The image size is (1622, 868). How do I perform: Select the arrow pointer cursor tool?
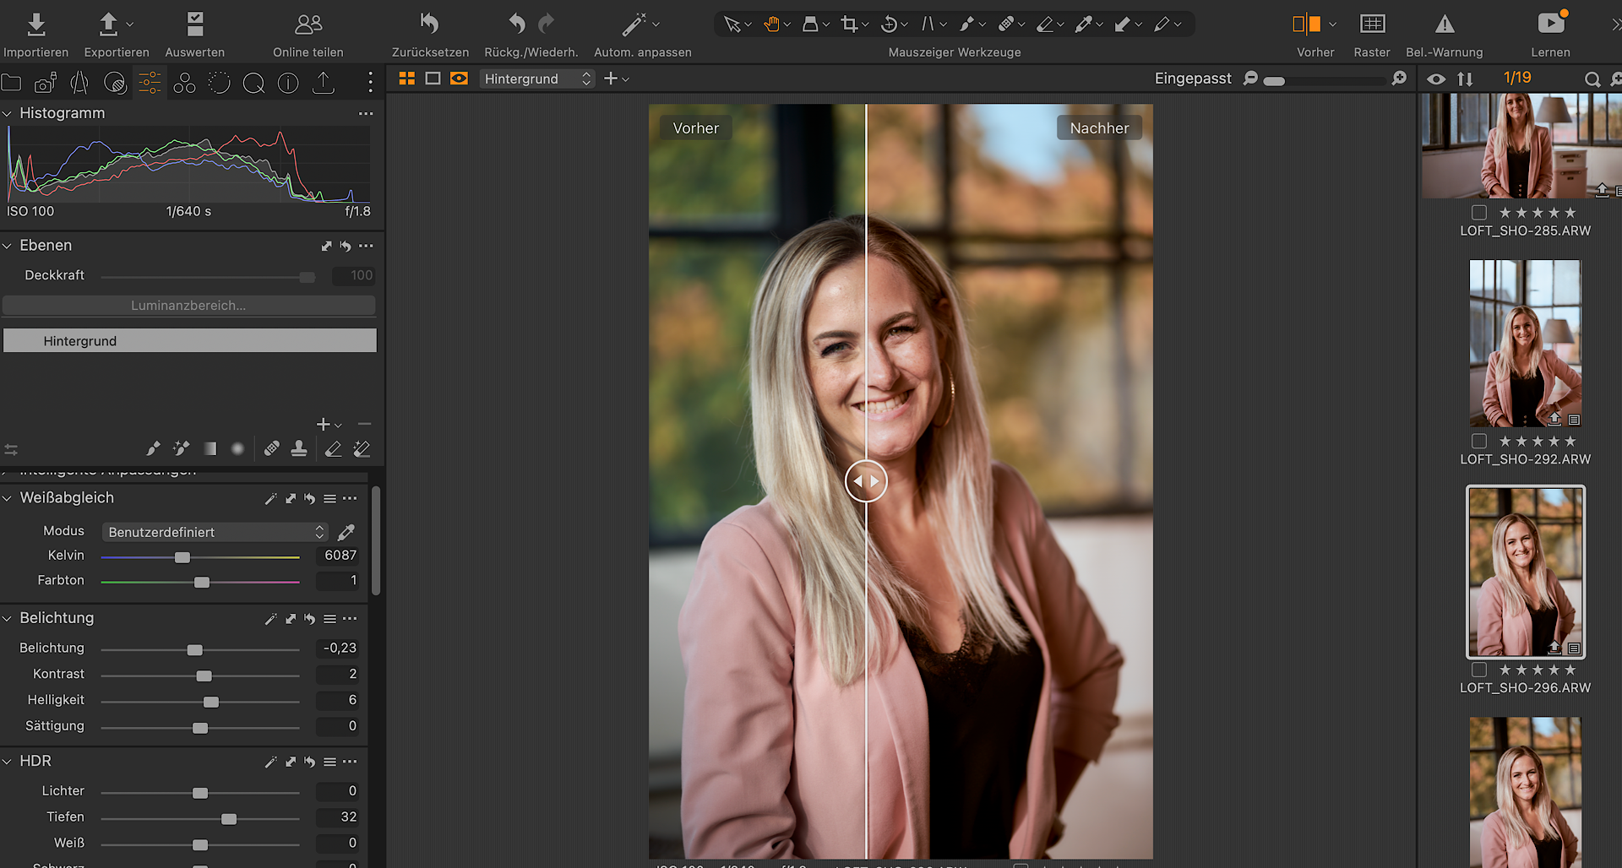(732, 24)
